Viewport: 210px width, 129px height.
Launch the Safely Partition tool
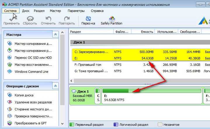click(112, 21)
